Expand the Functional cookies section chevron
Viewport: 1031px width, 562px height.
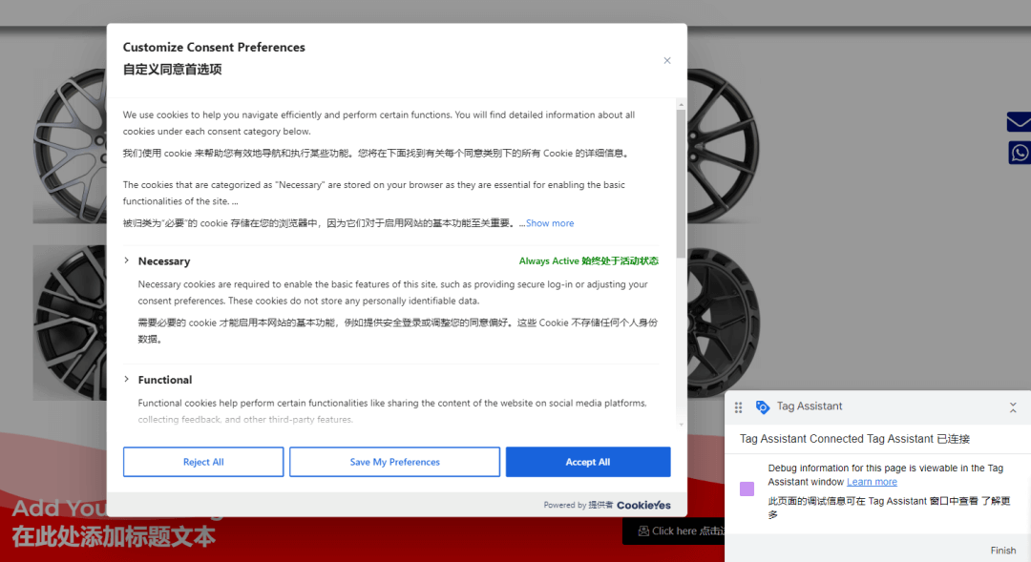click(x=127, y=379)
